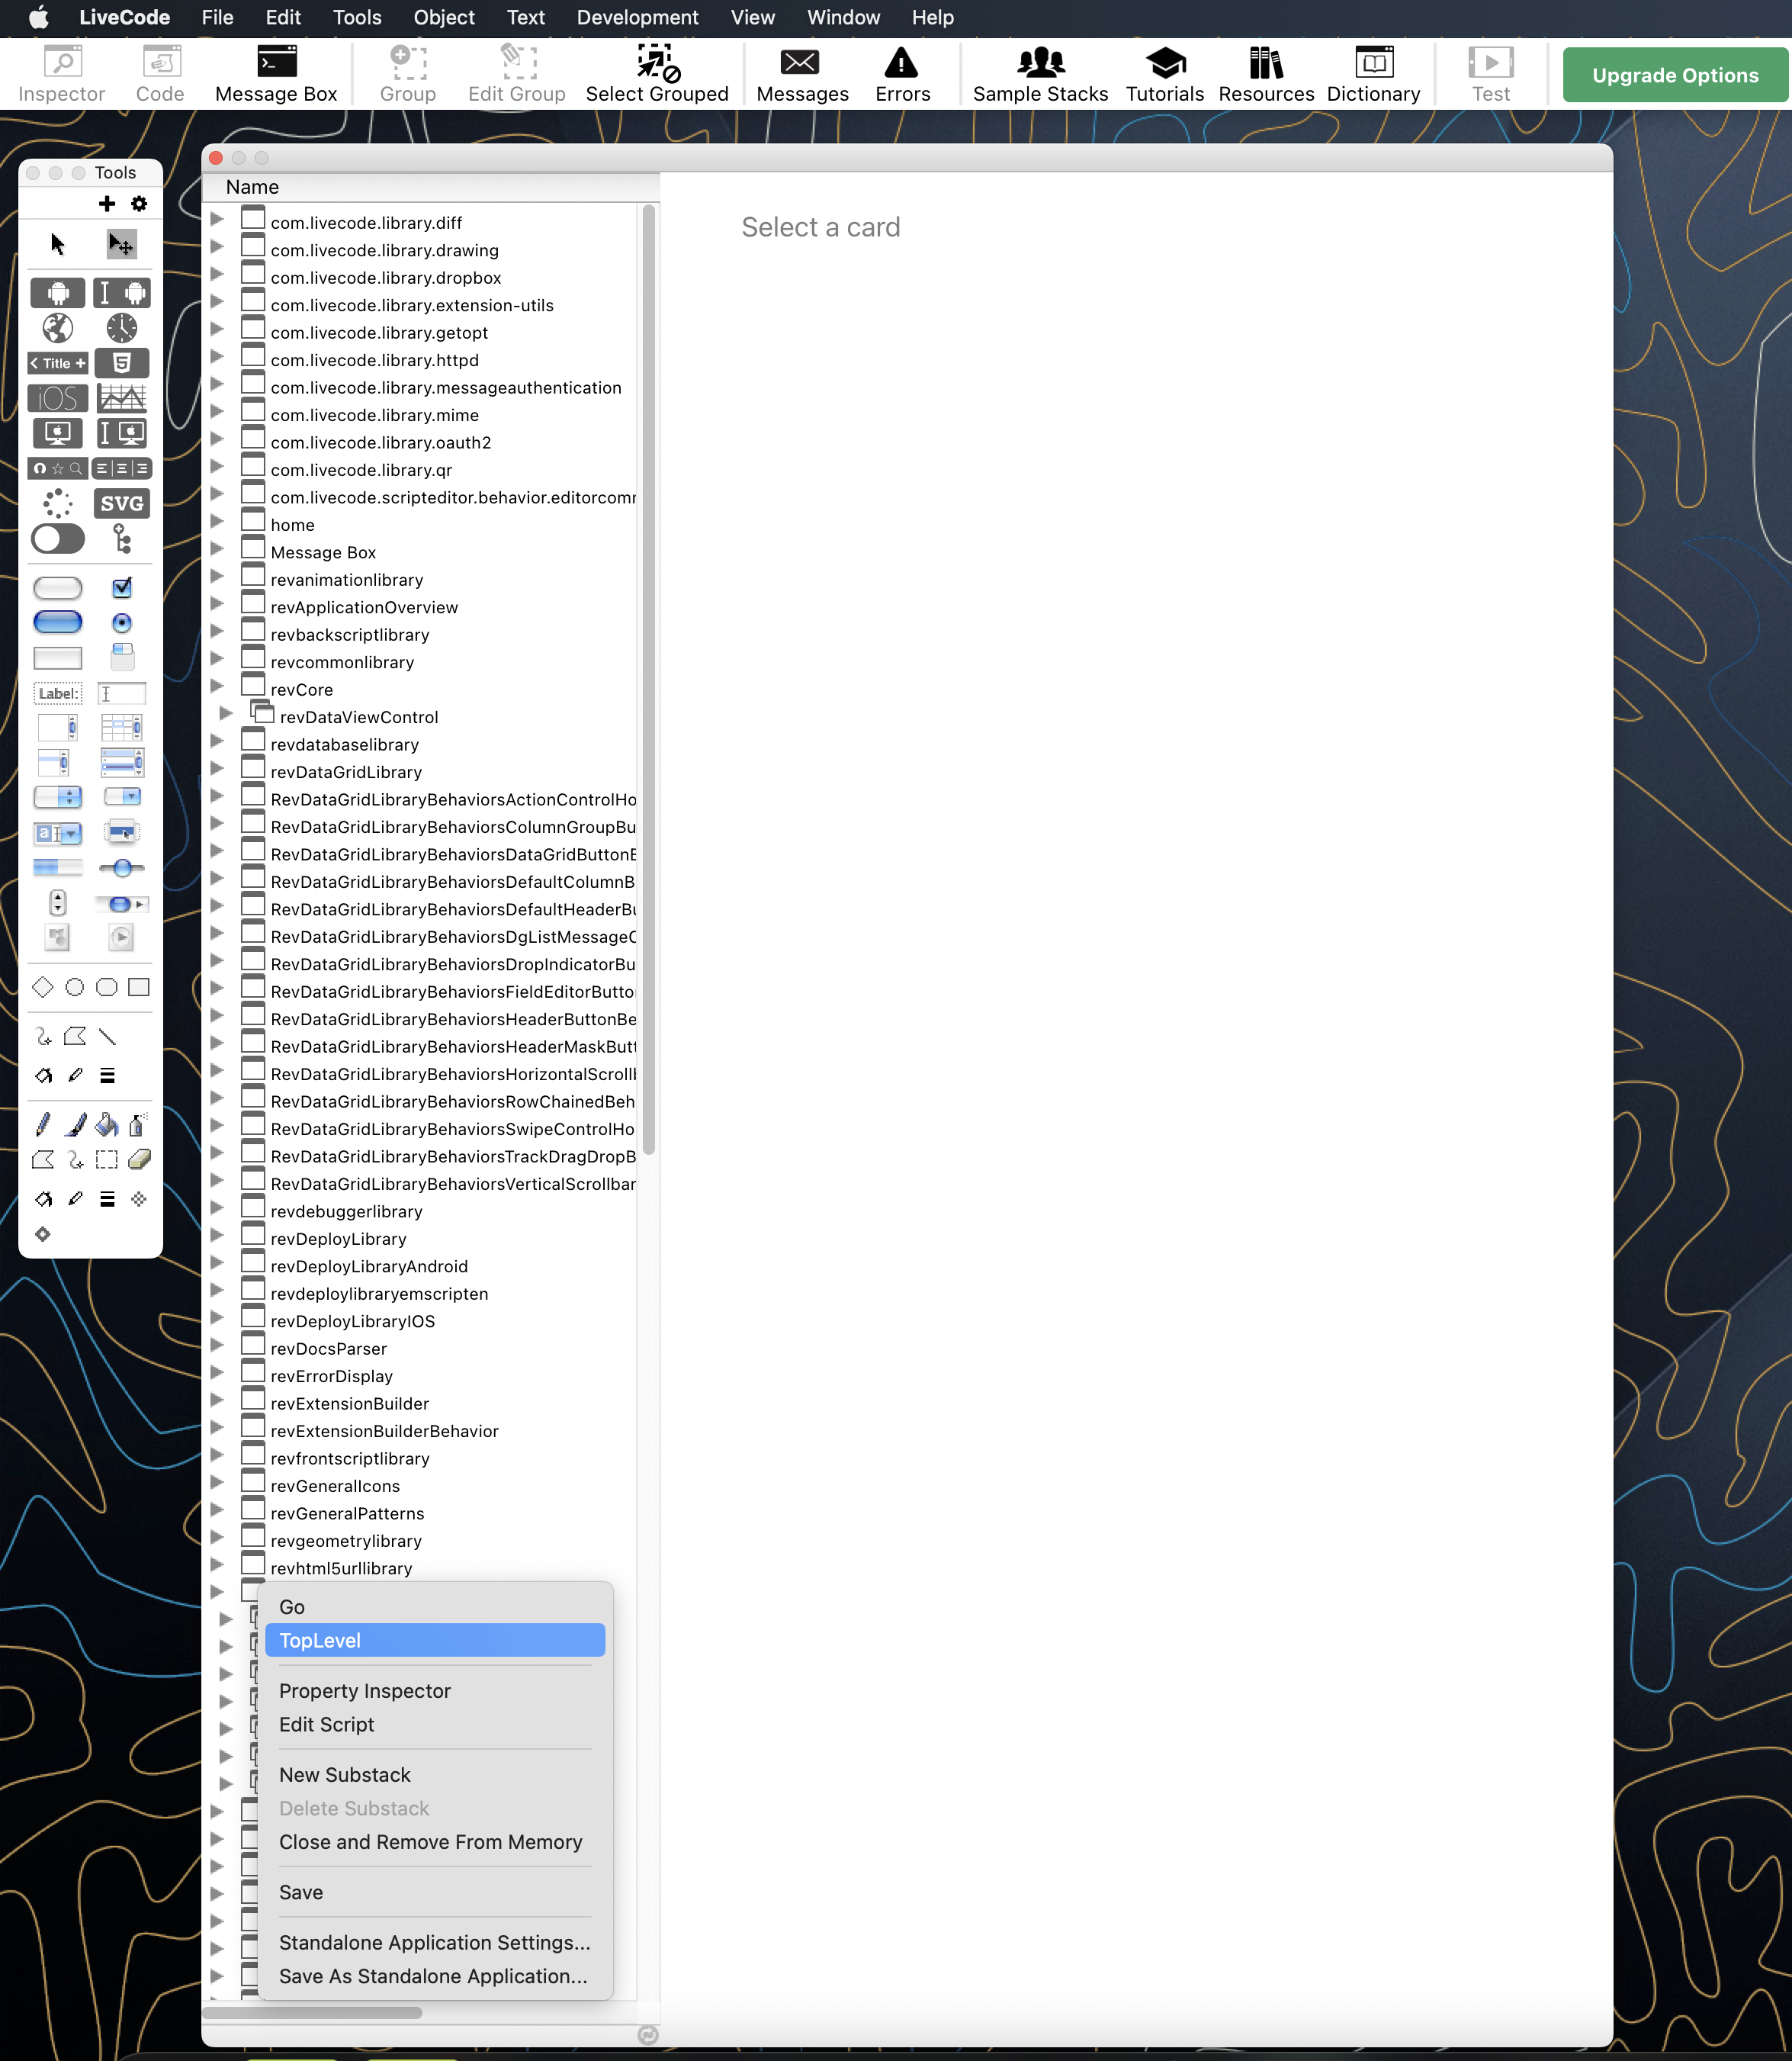Screen dimensions: 1792x2061
Task: Select revDeployLibraryAndroid stack
Action: tap(369, 1267)
